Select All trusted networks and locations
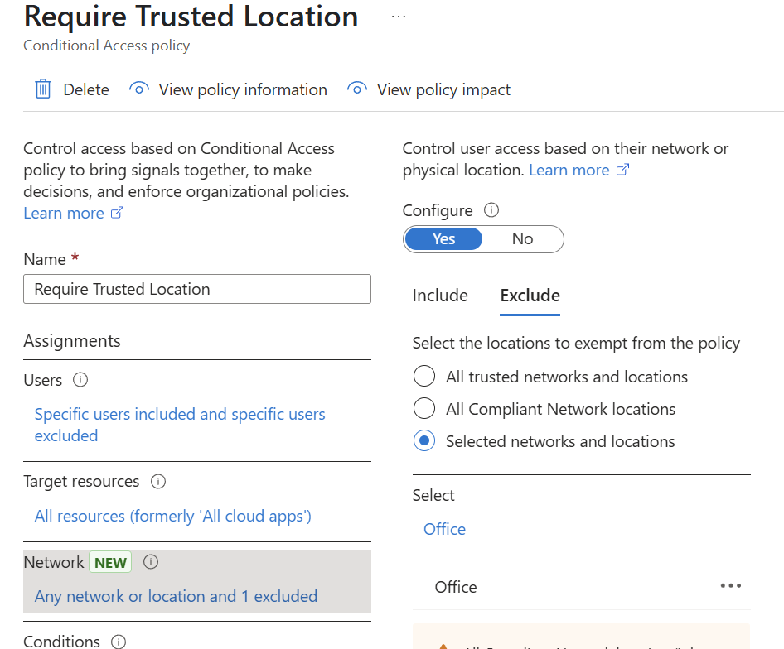The image size is (784, 649). (424, 377)
